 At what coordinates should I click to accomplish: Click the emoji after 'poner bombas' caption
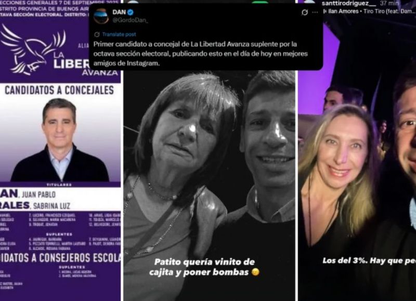click(x=255, y=272)
